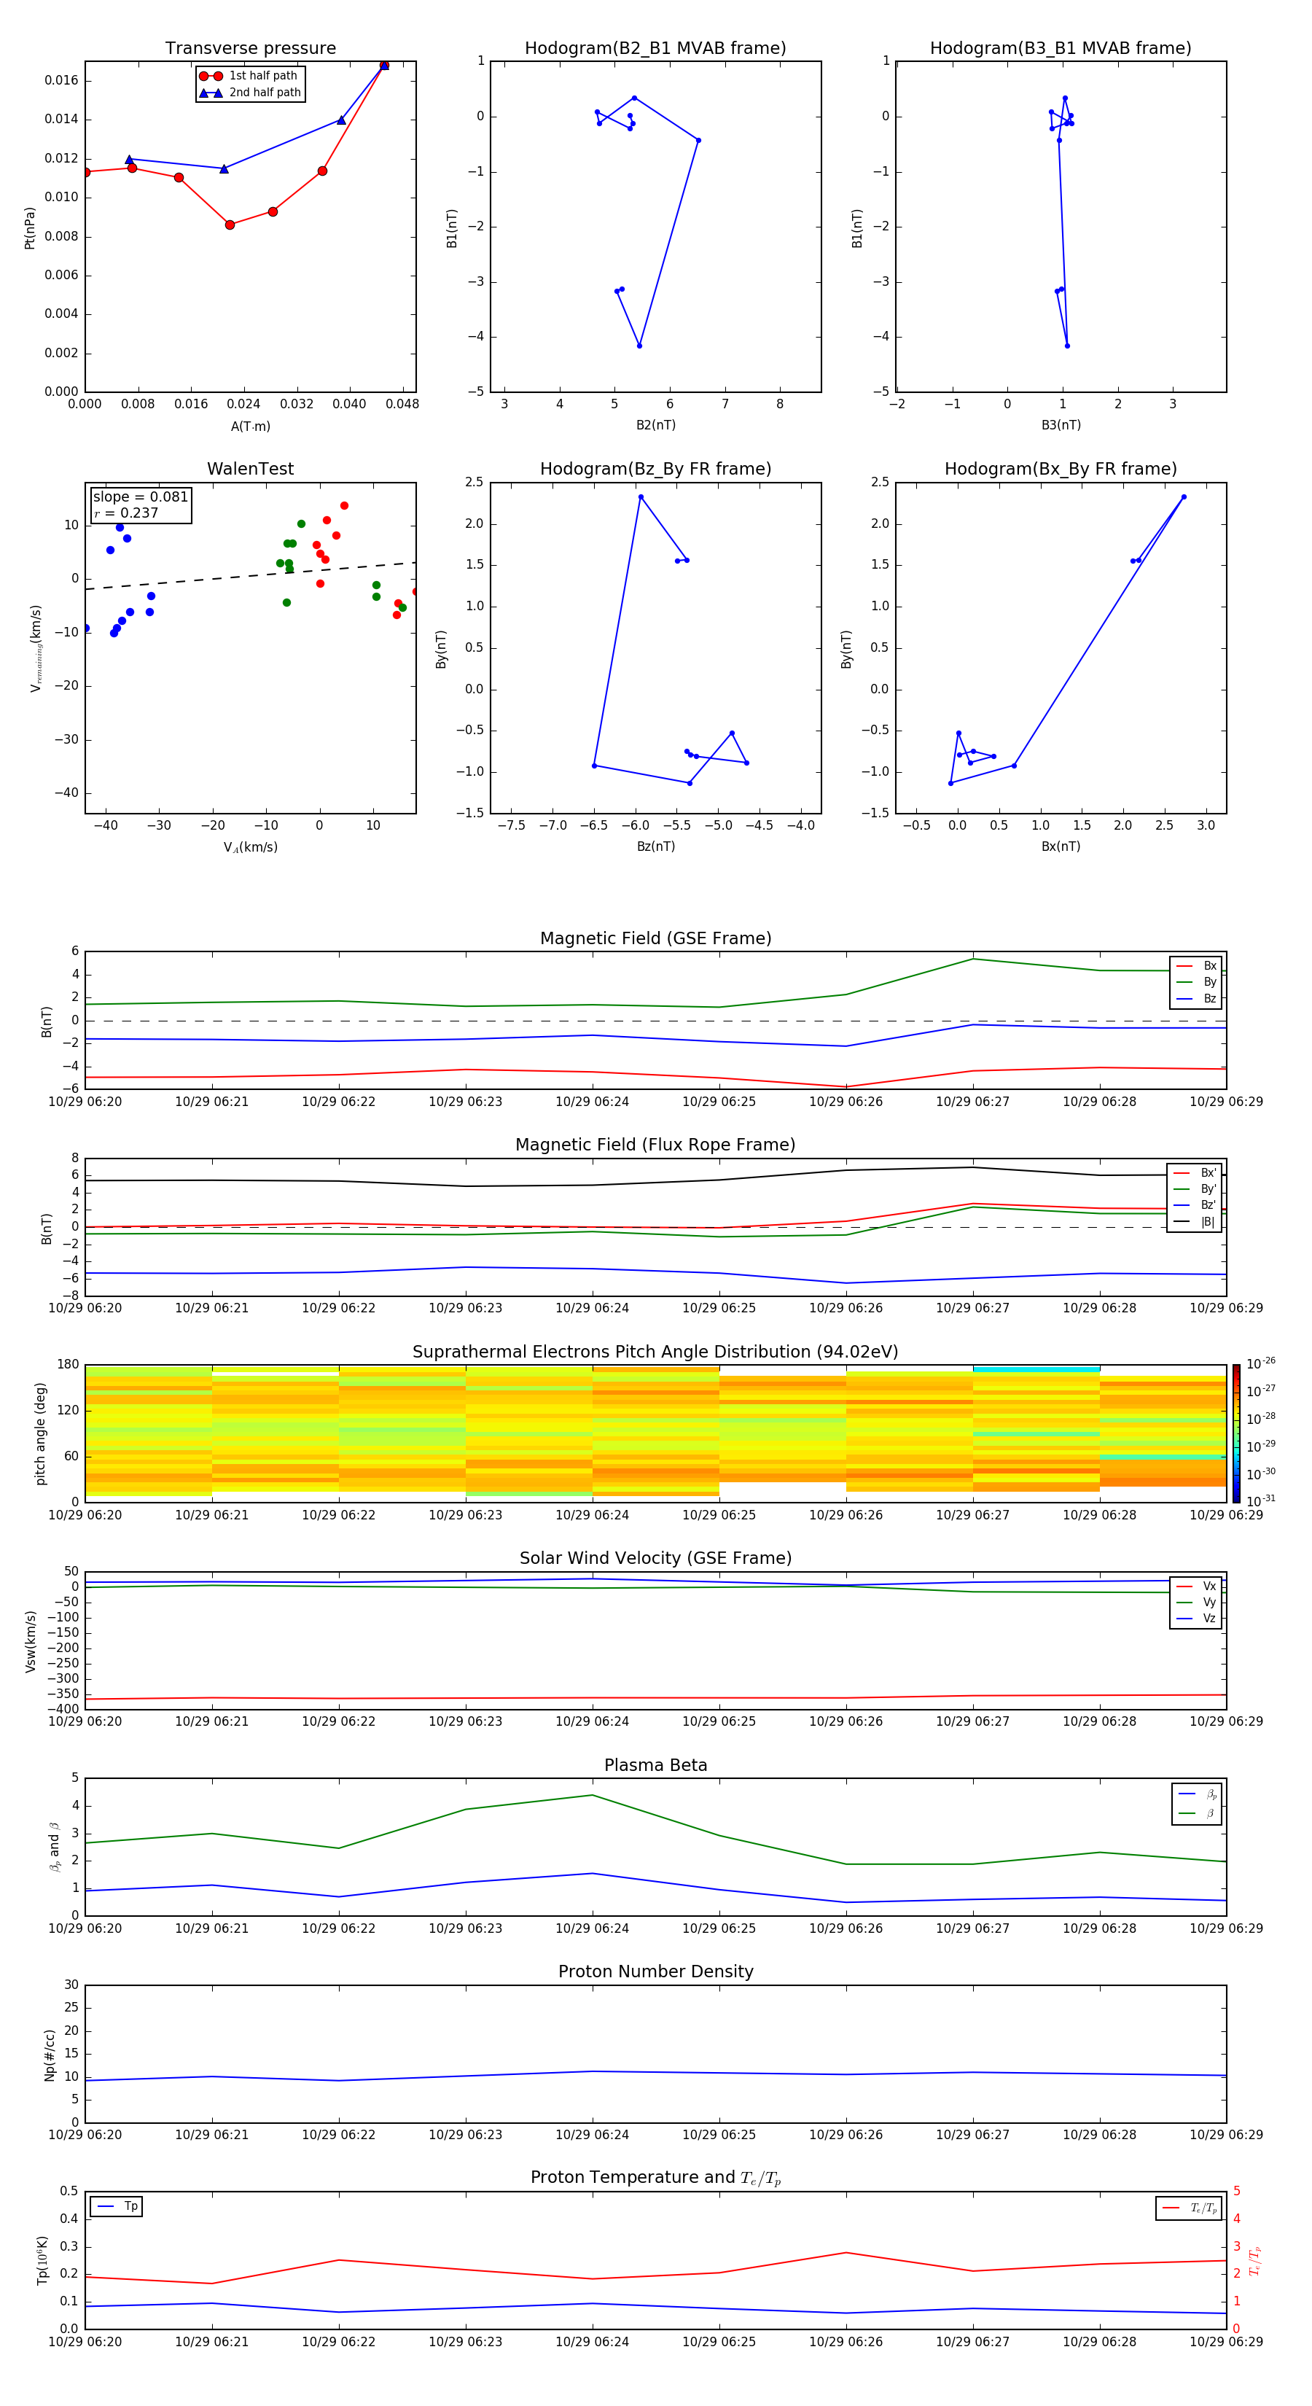
Task: Click the 'WalenTest' plot title
Action: point(250,469)
